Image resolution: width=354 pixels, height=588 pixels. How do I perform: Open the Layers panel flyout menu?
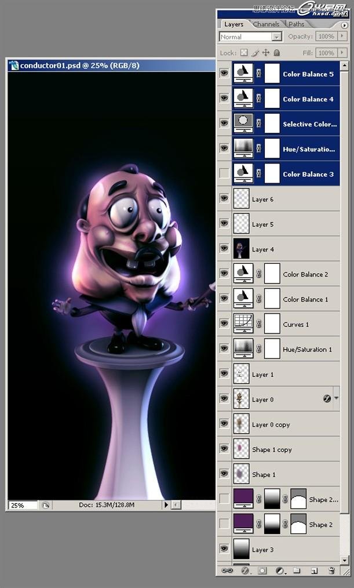[344, 26]
